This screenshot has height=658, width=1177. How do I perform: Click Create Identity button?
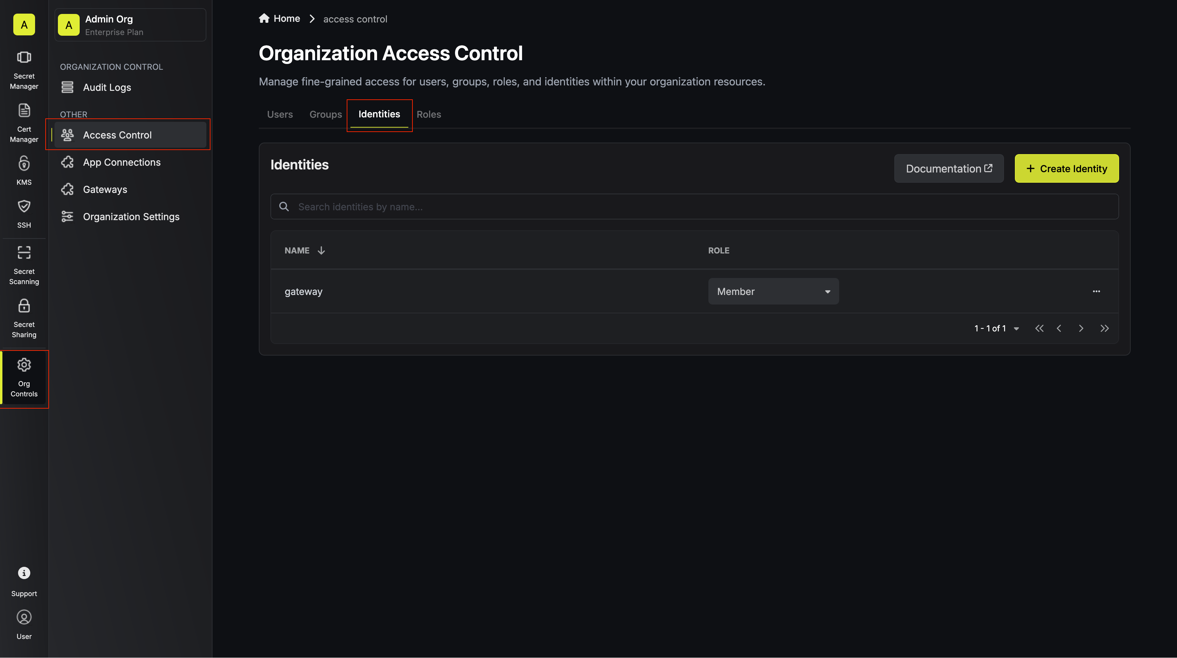pyautogui.click(x=1066, y=168)
